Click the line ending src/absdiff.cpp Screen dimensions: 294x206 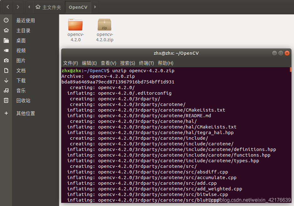(147, 172)
